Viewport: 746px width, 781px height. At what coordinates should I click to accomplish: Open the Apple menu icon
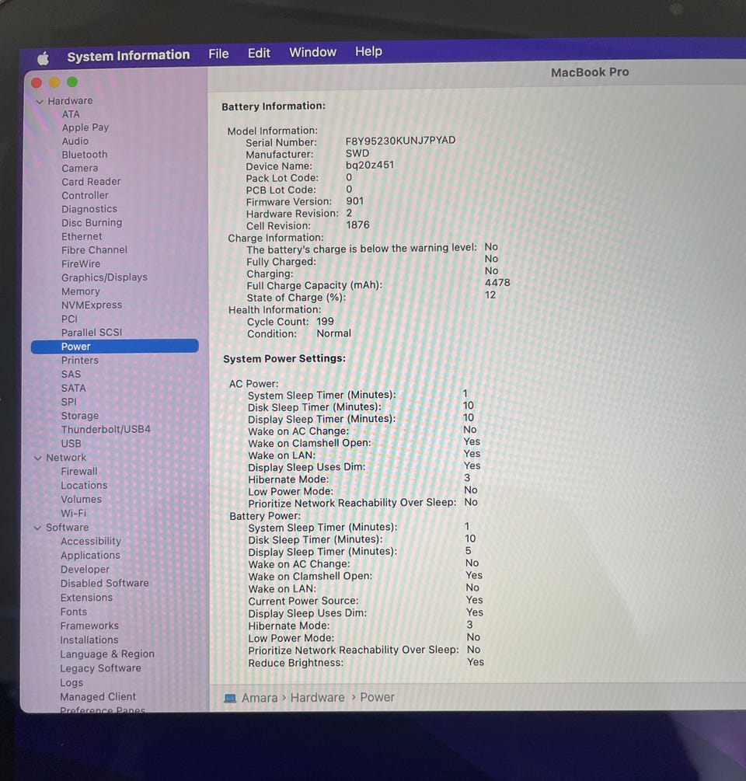(44, 58)
